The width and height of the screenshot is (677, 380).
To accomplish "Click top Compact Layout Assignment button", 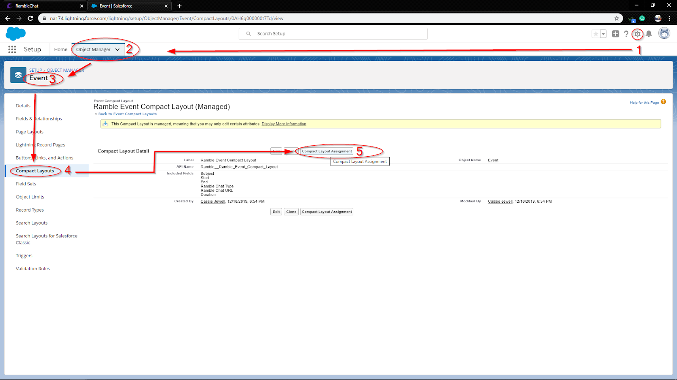I will [x=327, y=151].
